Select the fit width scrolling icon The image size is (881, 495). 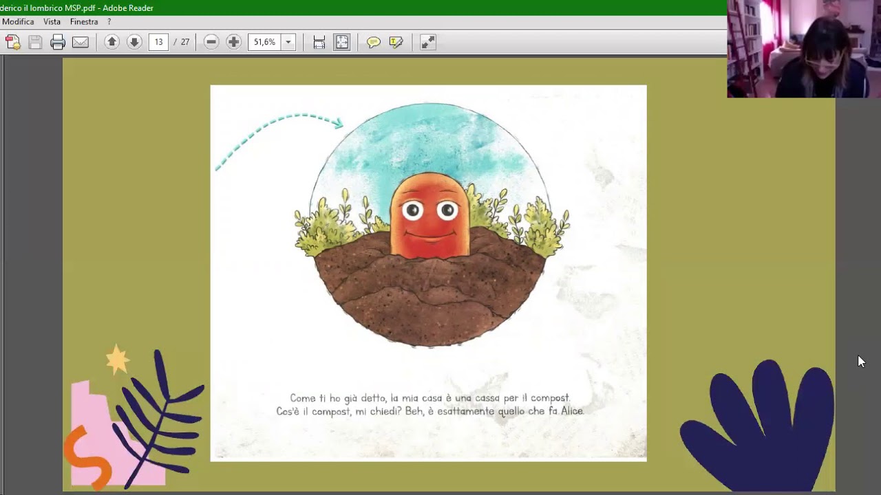point(319,42)
